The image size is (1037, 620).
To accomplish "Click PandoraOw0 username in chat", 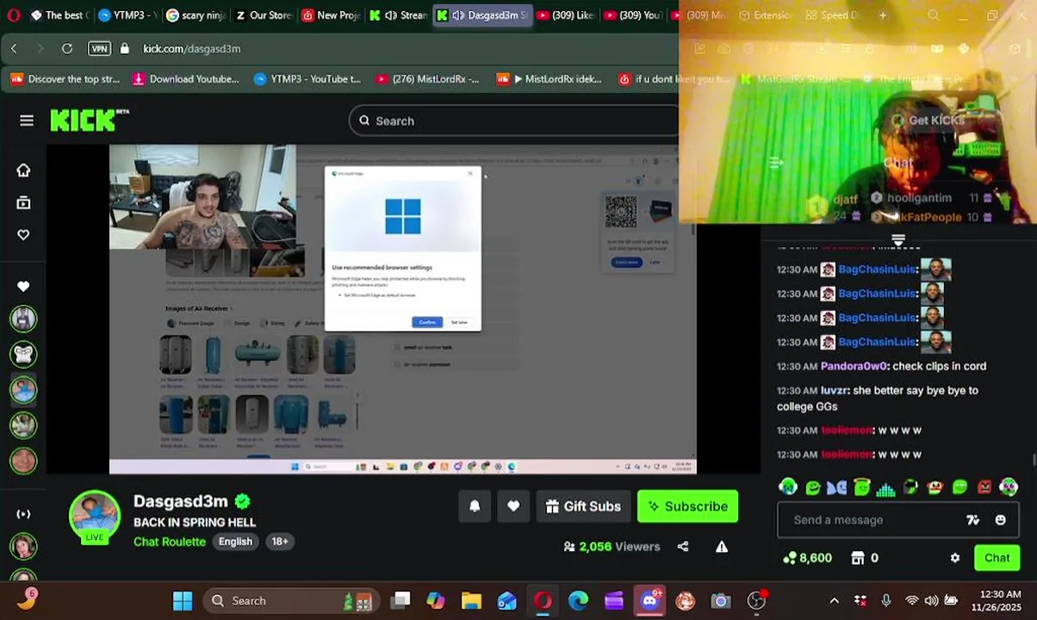I will pos(855,366).
